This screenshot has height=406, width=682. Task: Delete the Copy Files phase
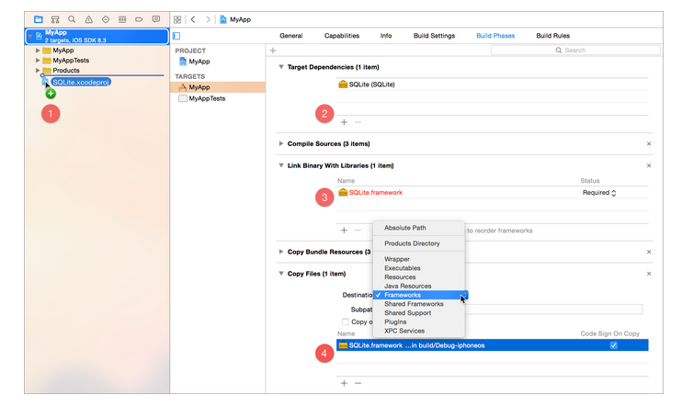649,274
